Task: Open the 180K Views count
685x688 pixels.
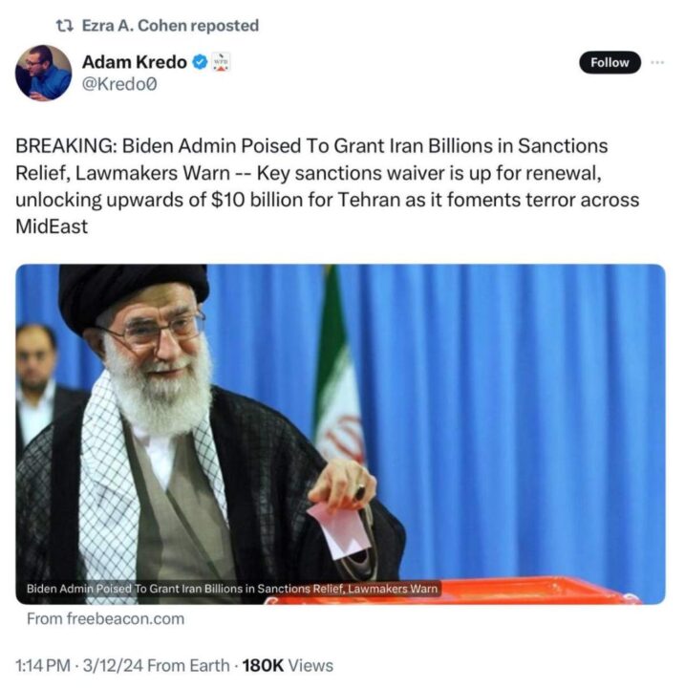Action: pyautogui.click(x=288, y=666)
